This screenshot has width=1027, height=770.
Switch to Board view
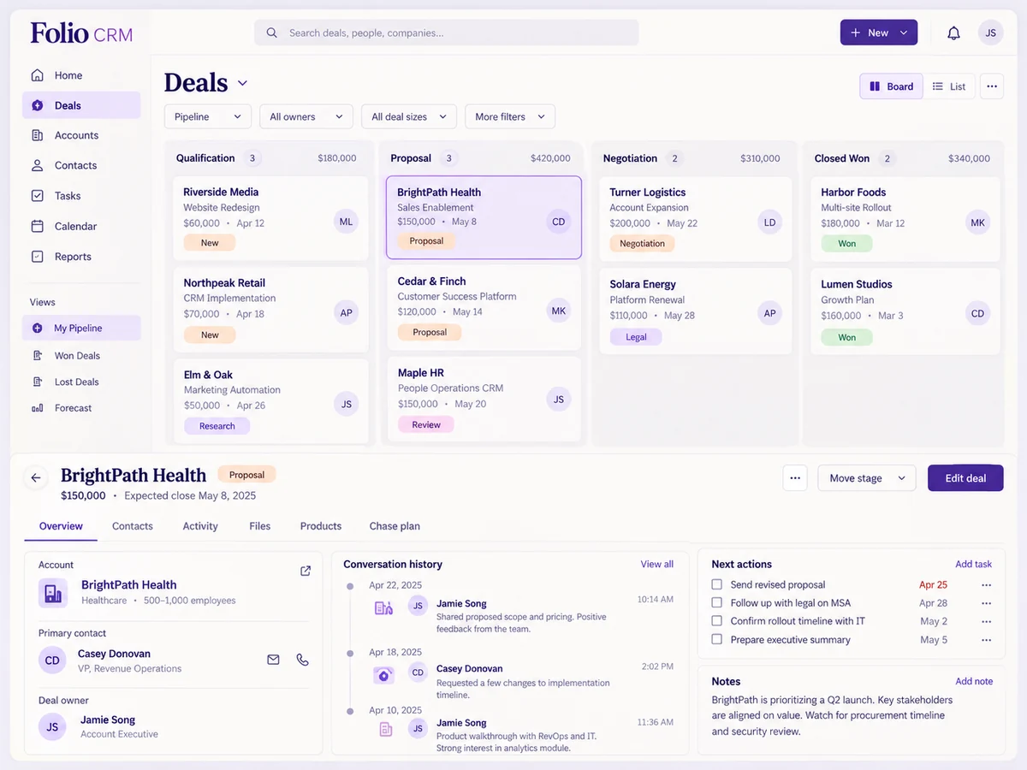pyautogui.click(x=891, y=86)
